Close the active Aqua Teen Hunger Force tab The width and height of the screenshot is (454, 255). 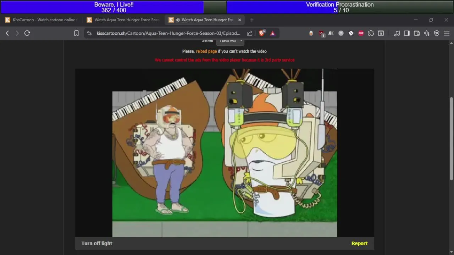pos(239,20)
